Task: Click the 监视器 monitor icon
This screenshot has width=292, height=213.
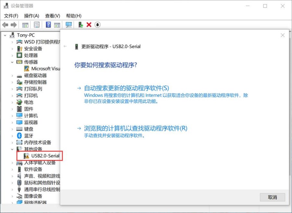Action: (19, 122)
